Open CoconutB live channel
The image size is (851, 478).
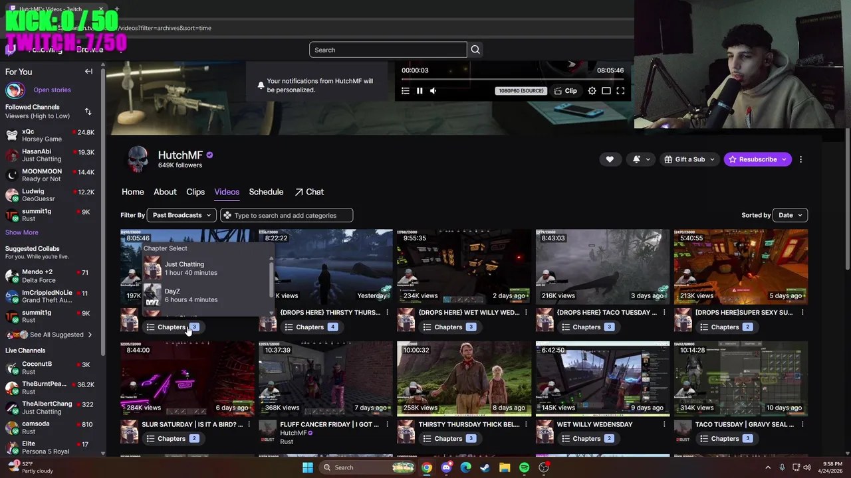tap(51, 368)
